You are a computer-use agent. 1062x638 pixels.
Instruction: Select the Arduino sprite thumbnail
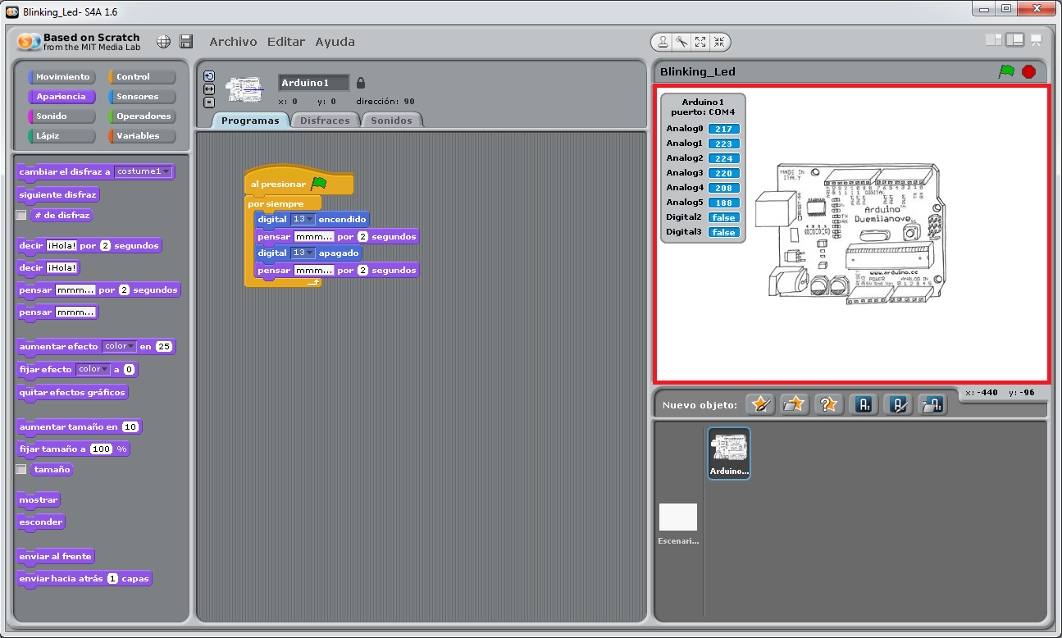(x=728, y=453)
